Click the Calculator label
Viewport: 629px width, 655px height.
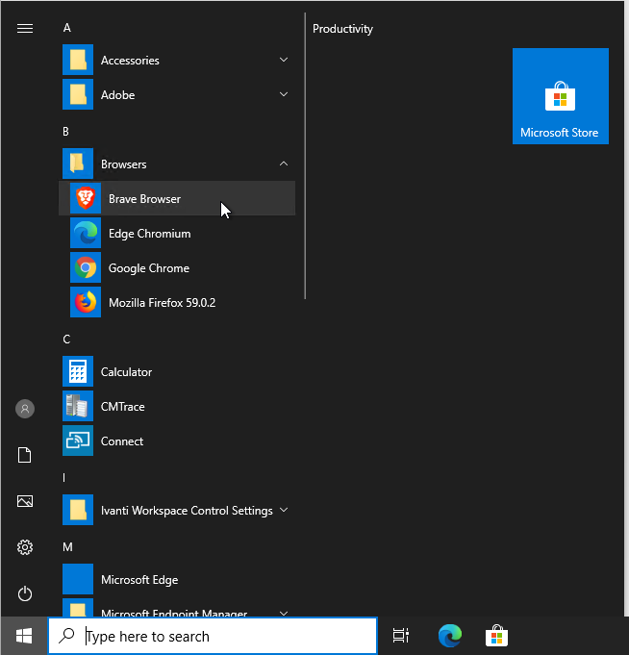point(126,372)
